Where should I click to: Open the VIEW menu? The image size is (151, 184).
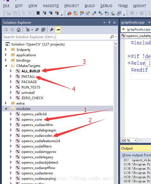coord(33,6)
